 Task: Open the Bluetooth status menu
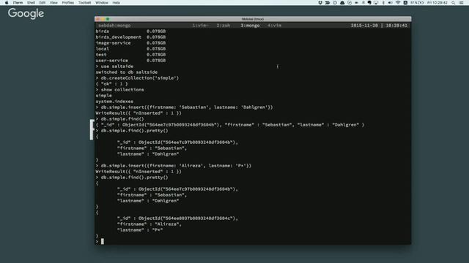(383, 3)
